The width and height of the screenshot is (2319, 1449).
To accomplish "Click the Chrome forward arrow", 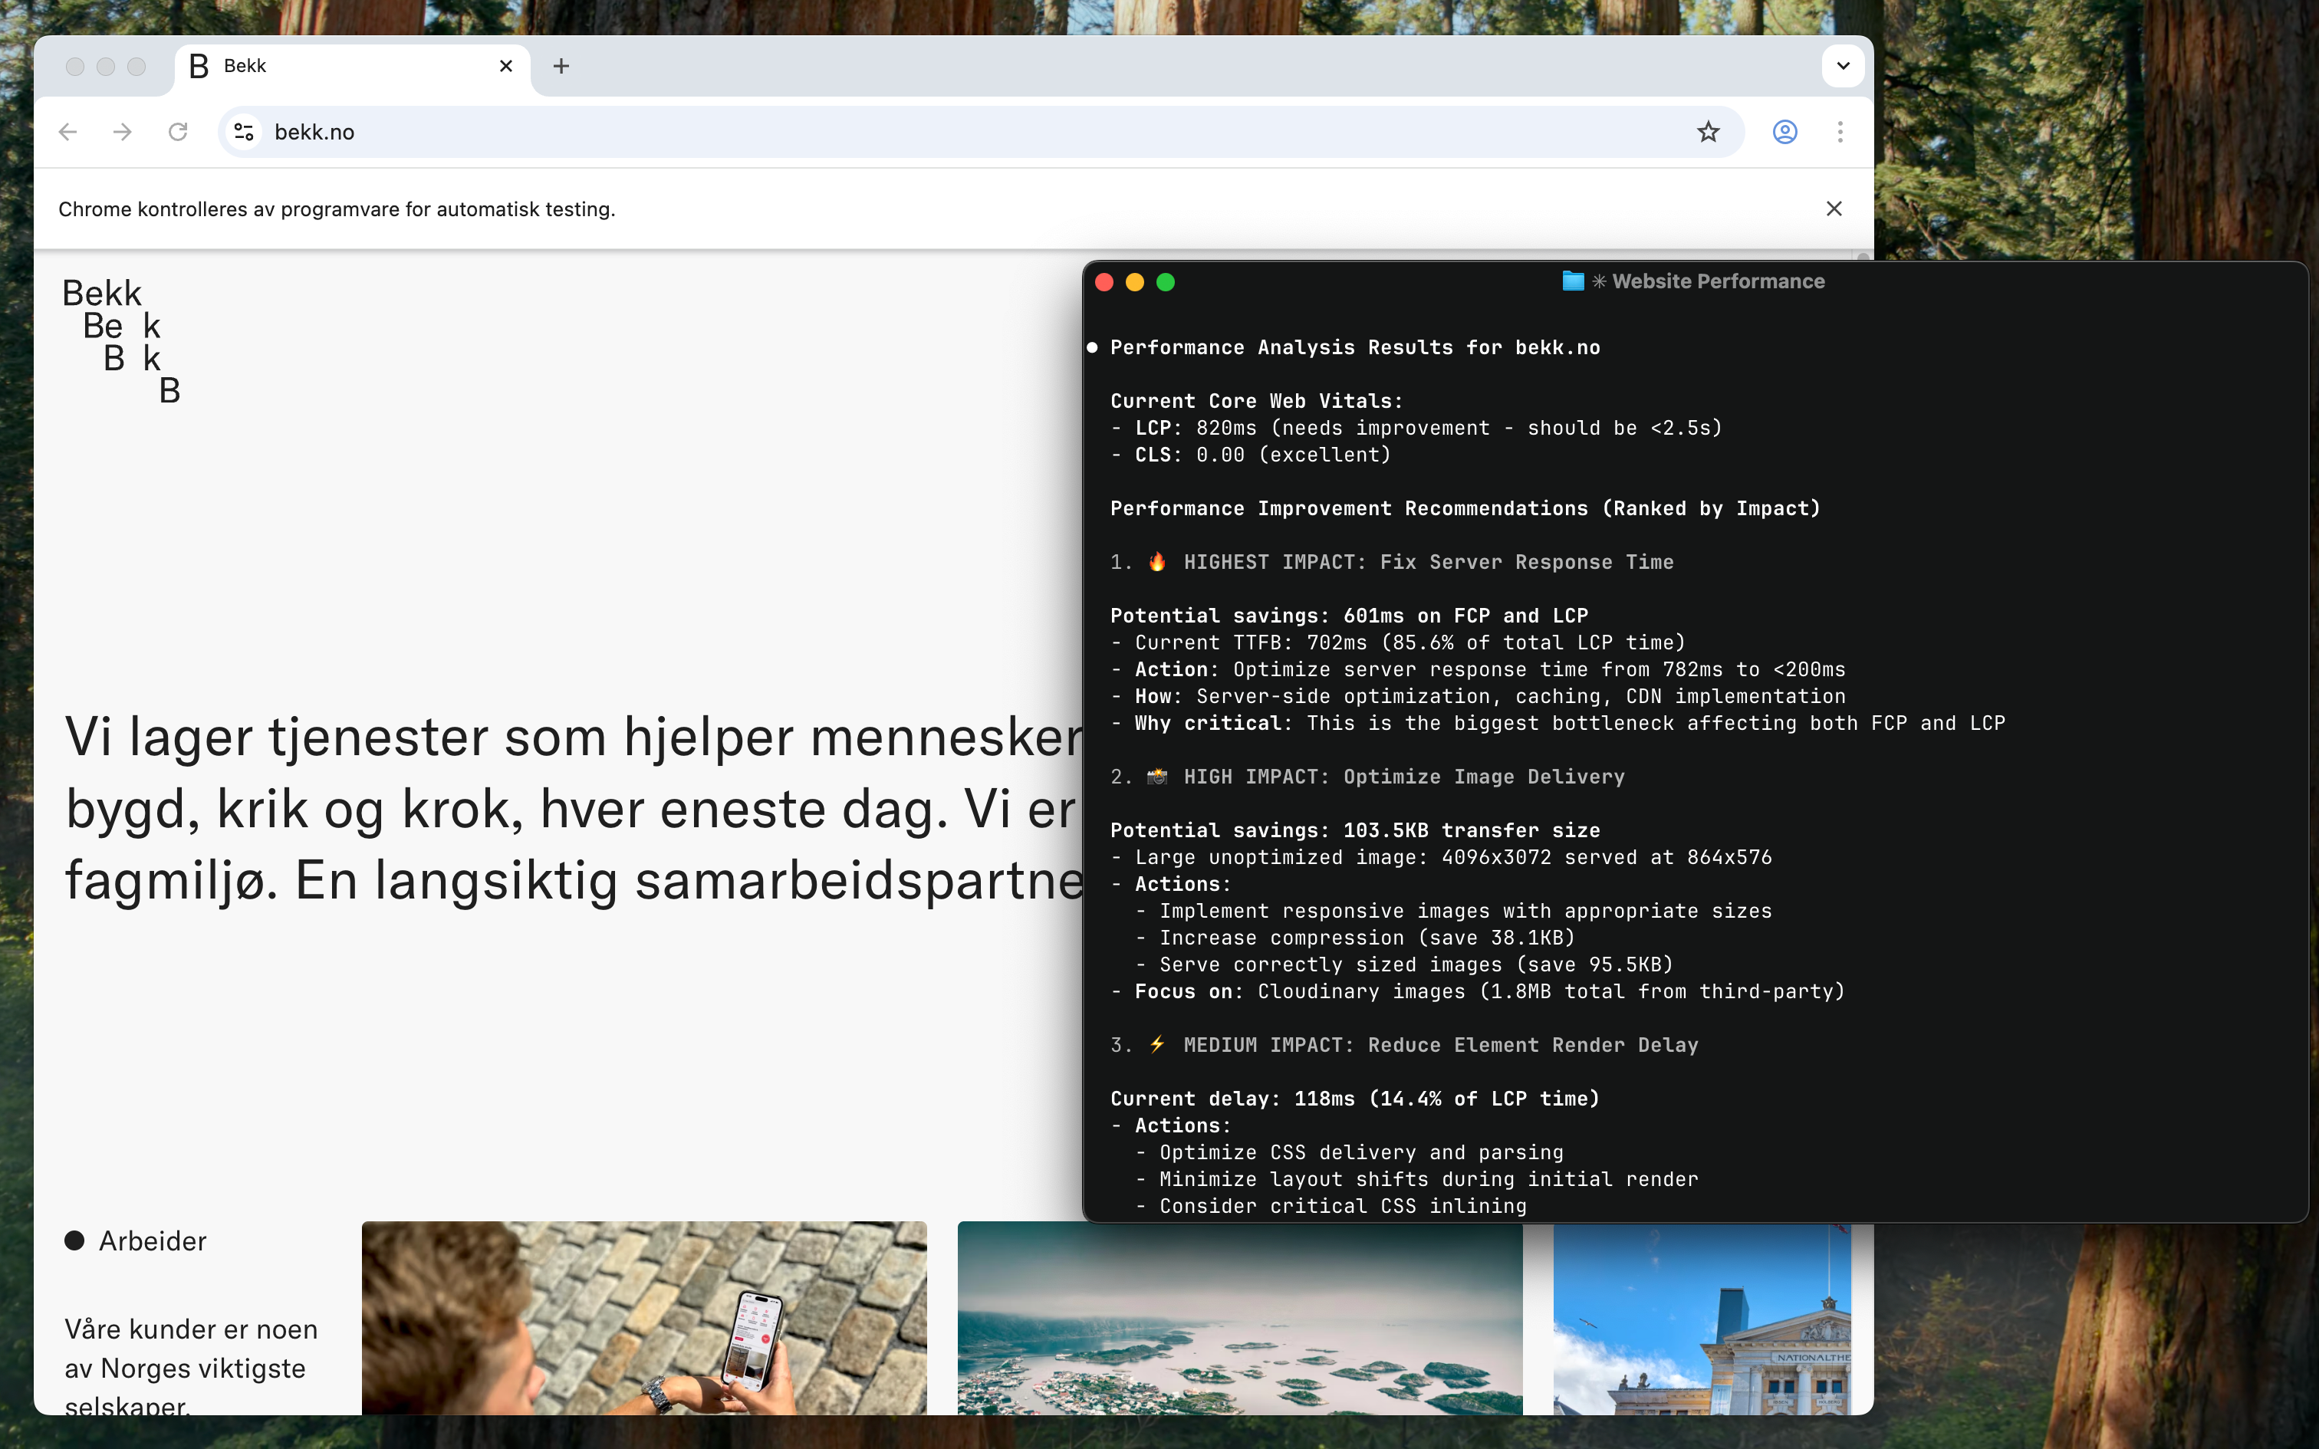I will point(122,132).
